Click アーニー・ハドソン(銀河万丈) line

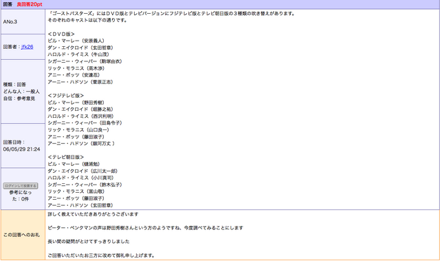[x=81, y=143]
